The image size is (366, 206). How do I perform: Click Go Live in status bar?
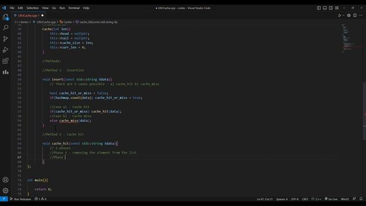pos(331,199)
